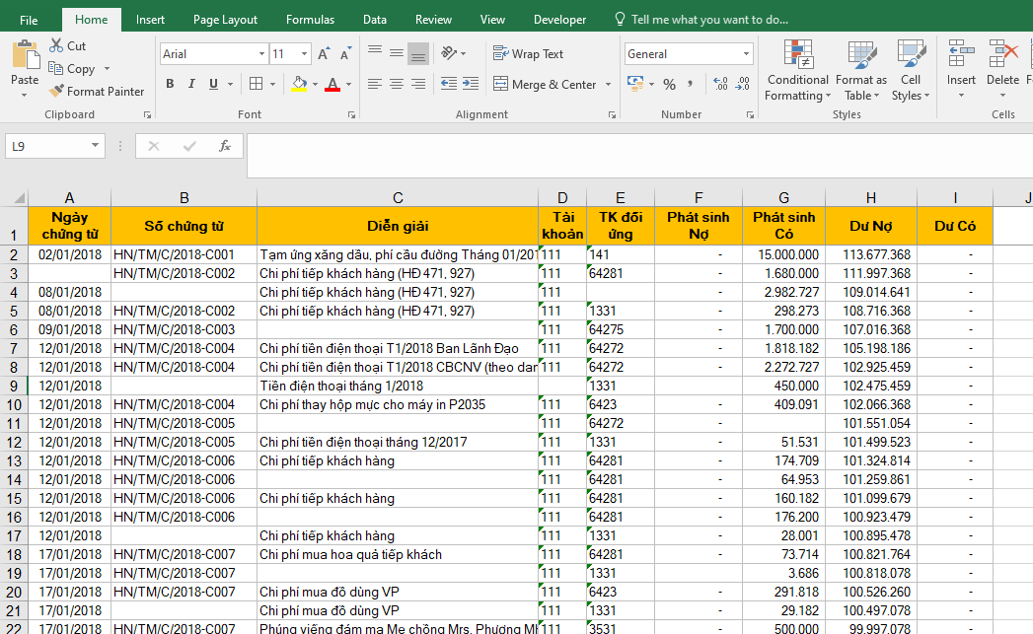Switch to the Formulas tab
Image resolution: width=1033 pixels, height=634 pixels.
pyautogui.click(x=310, y=20)
